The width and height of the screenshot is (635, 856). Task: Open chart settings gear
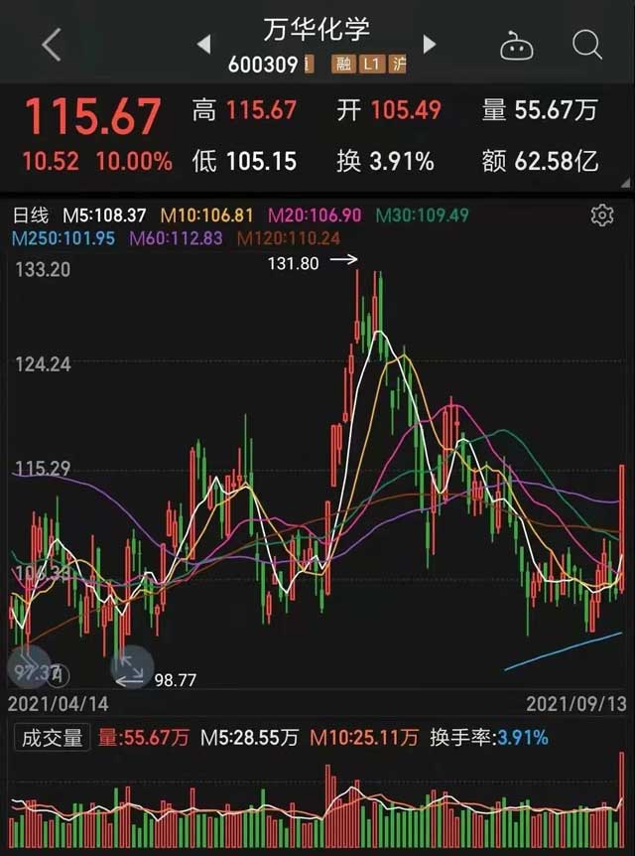click(602, 215)
